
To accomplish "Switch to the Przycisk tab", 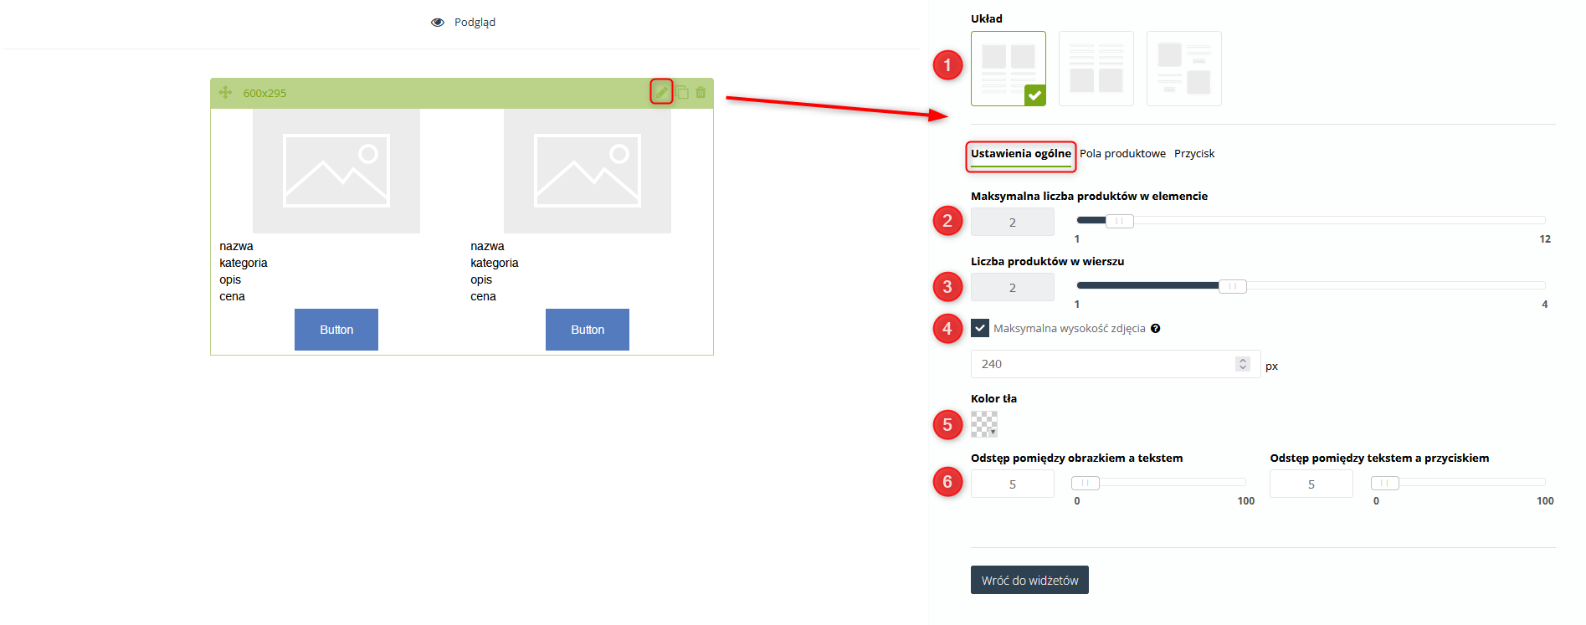I will 1194,154.
